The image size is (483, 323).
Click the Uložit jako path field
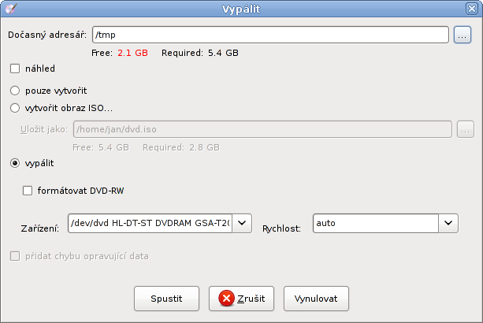(x=262, y=129)
